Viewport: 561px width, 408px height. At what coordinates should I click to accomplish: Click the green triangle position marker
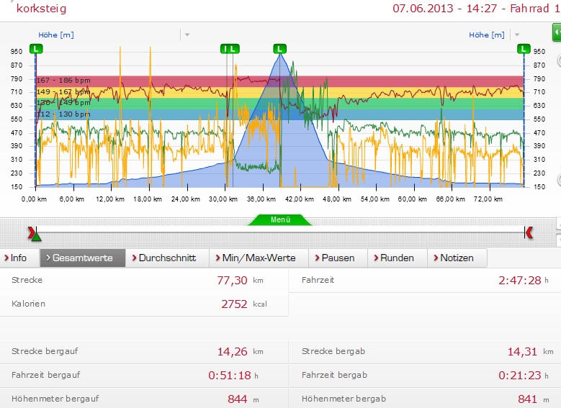[36, 236]
